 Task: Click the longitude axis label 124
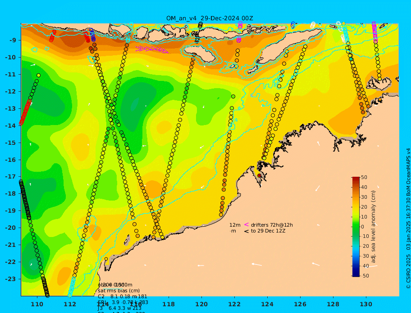267,304
